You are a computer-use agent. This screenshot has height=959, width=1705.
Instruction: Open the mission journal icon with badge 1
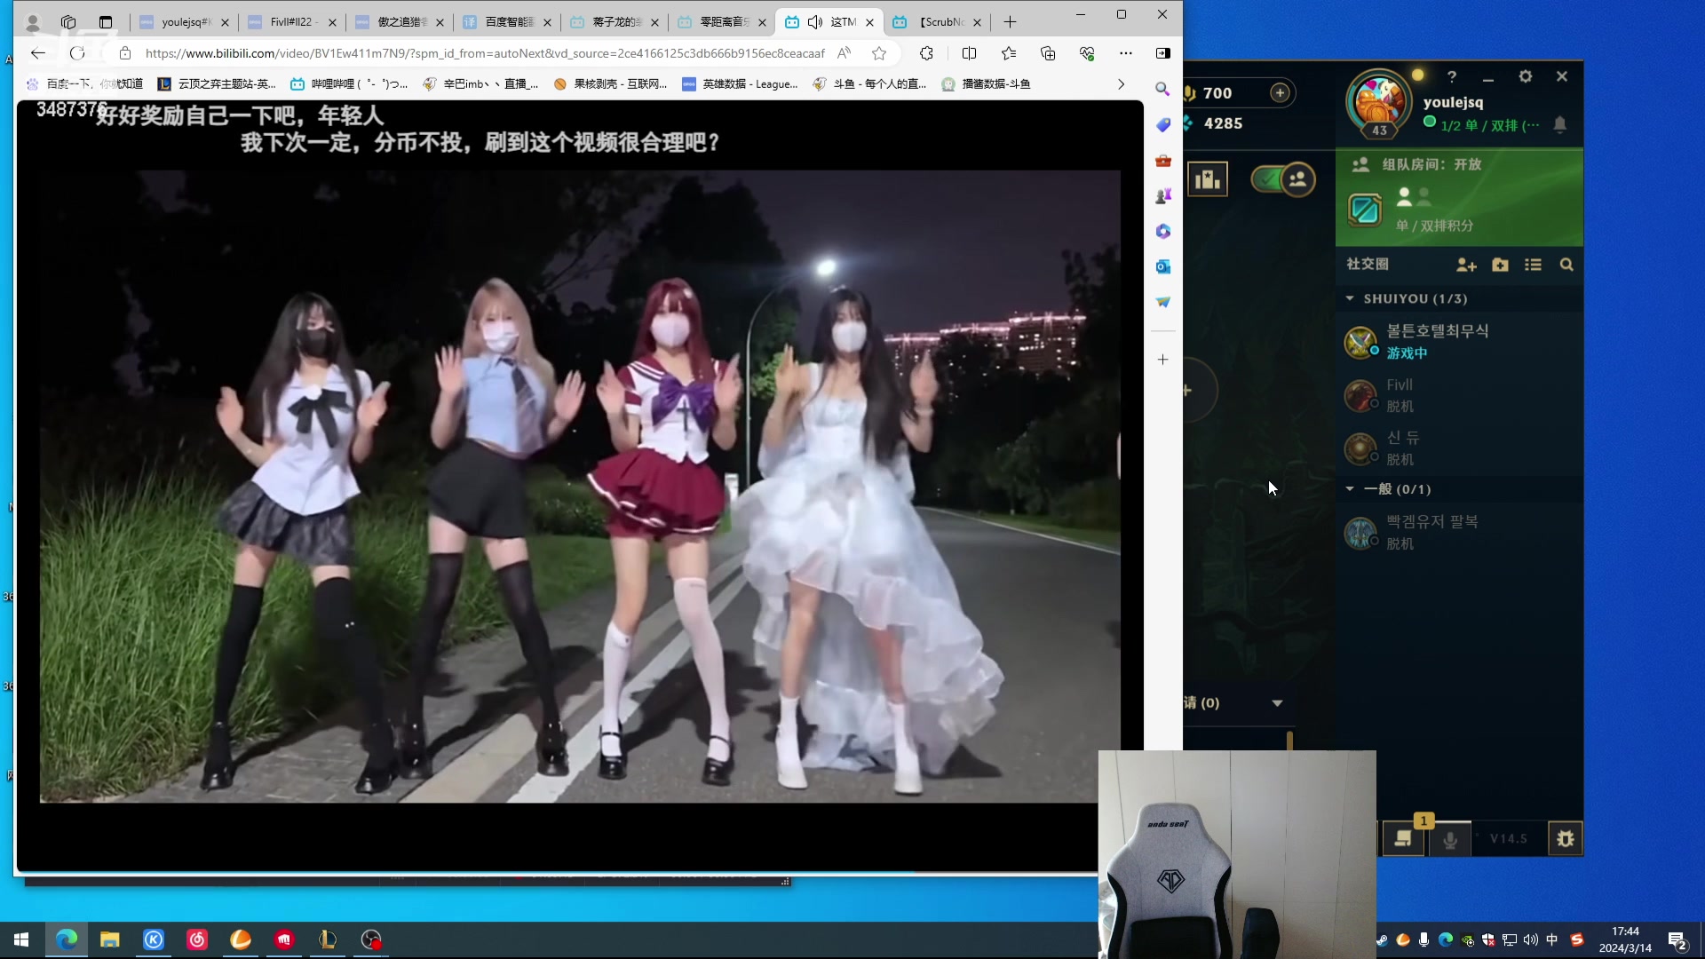point(1404,837)
